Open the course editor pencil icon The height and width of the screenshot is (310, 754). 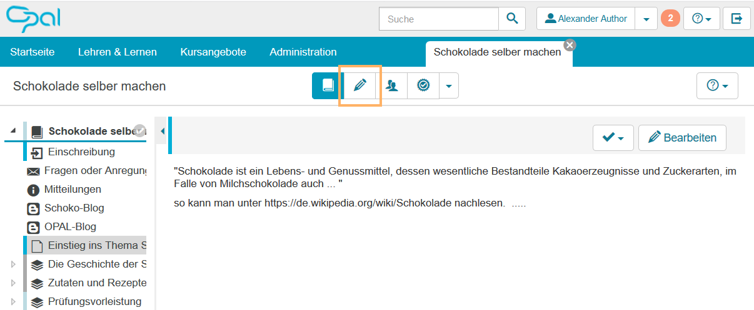click(359, 85)
